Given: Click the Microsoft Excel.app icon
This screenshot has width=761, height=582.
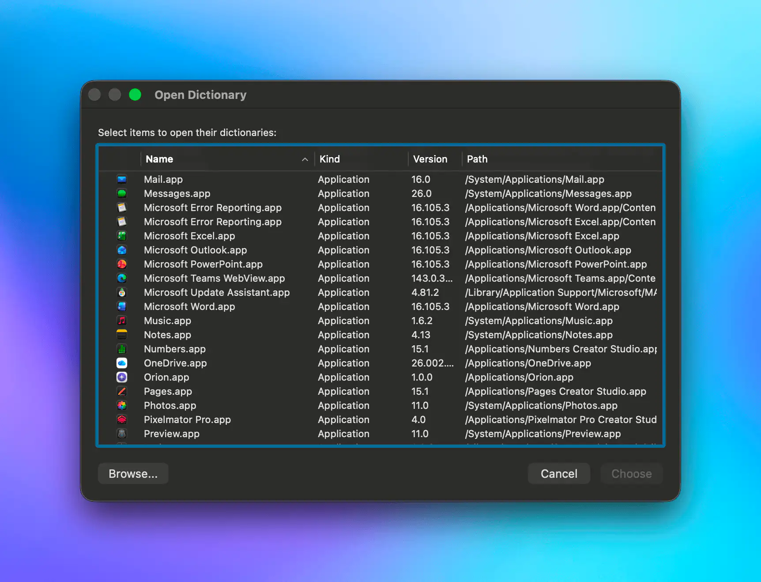Looking at the screenshot, I should coord(122,236).
